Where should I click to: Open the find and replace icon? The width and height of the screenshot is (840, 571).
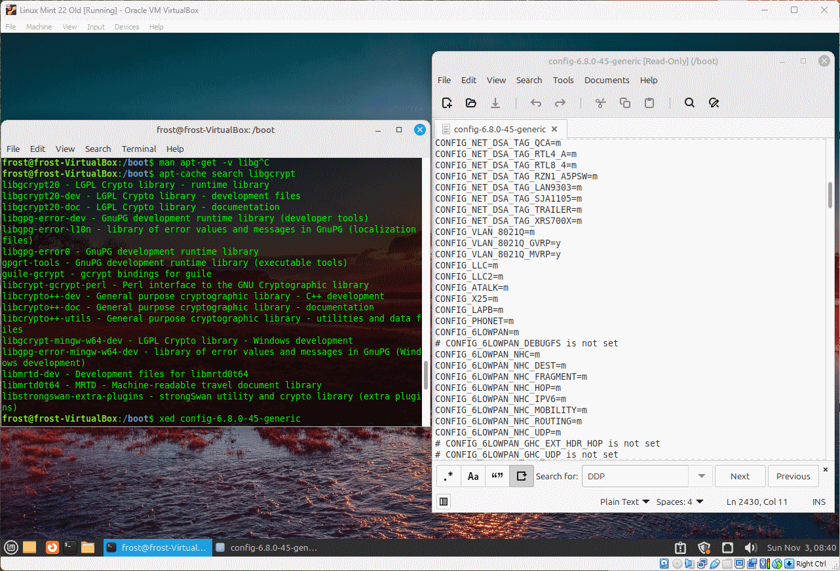coord(714,103)
